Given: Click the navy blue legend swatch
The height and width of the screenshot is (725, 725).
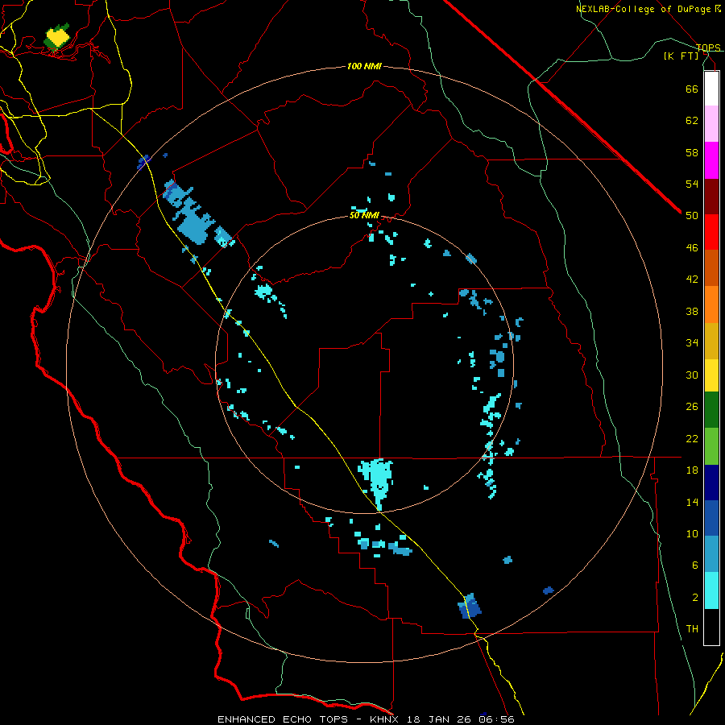Looking at the screenshot, I should 711,483.
